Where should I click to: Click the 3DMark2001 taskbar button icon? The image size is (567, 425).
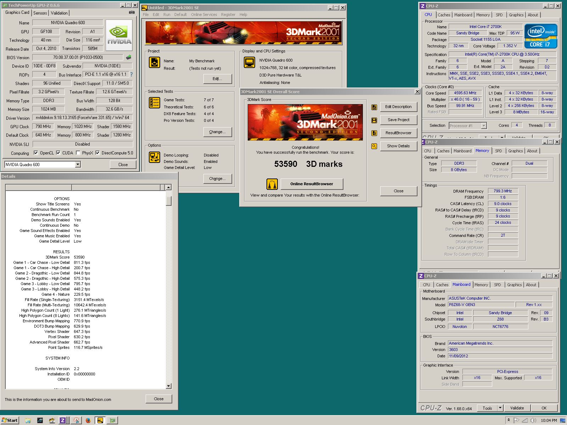100,420
